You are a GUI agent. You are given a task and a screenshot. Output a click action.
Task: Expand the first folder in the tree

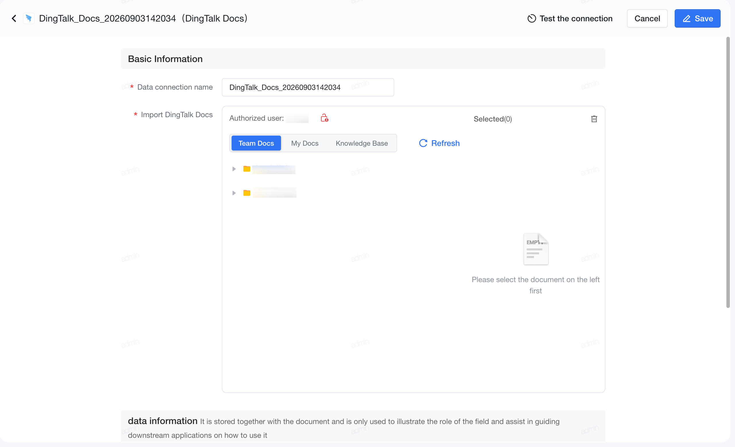pos(234,169)
